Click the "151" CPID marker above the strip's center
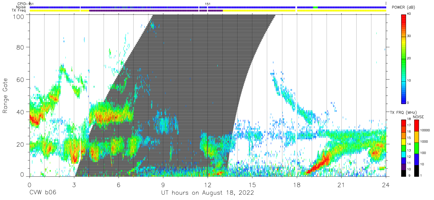The image size is (434, 200). coord(208,4)
